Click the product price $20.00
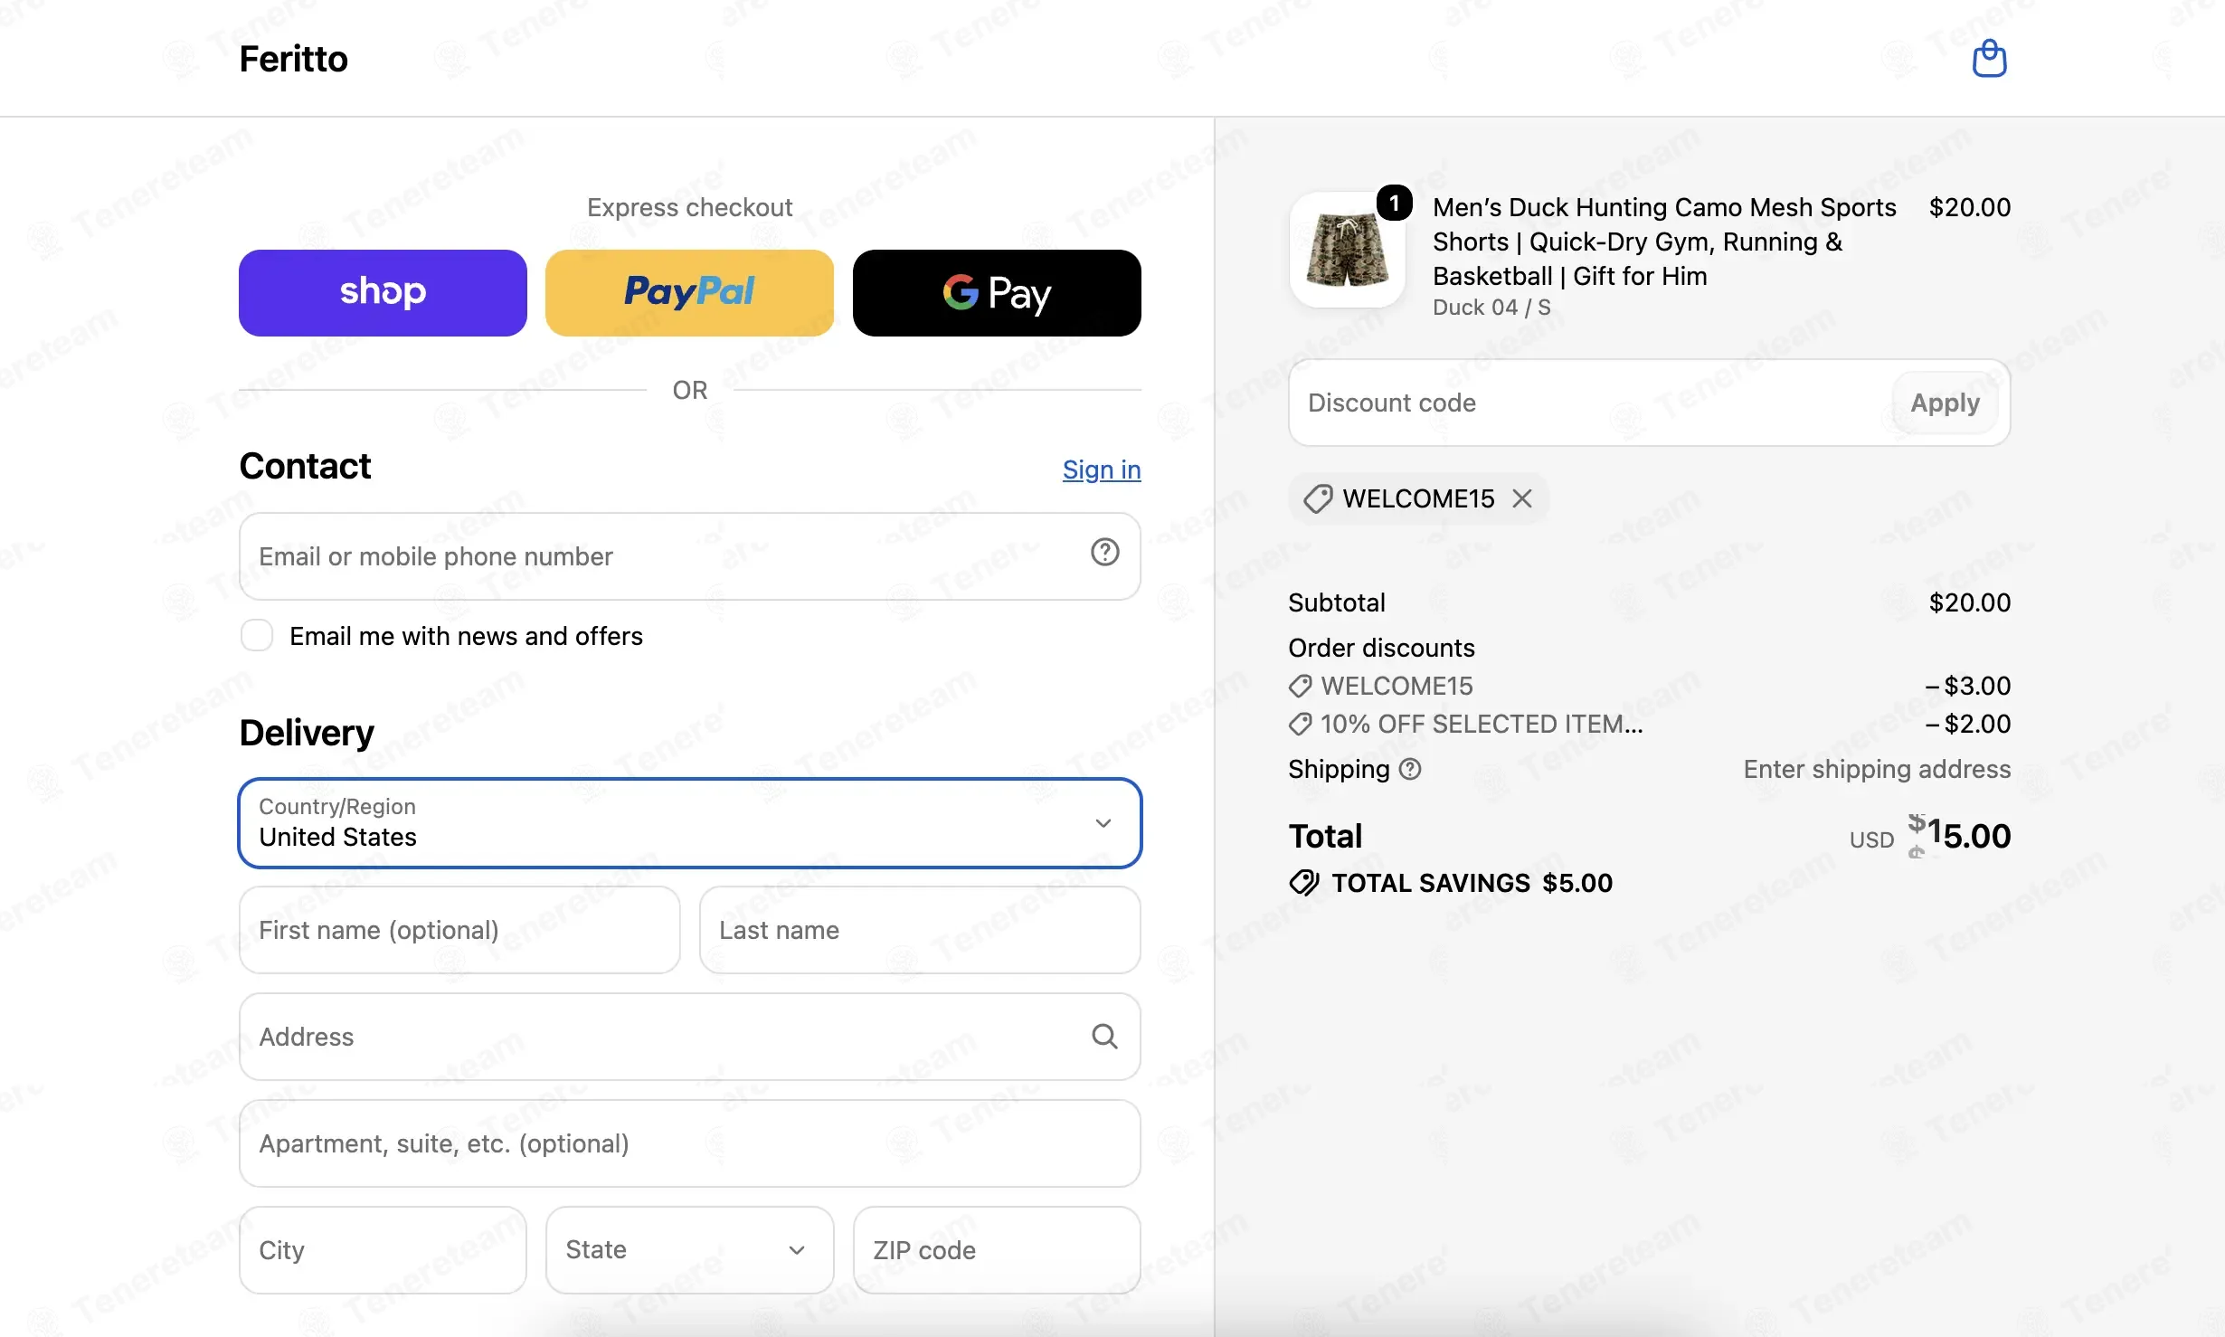Image resolution: width=2225 pixels, height=1337 pixels. click(x=1969, y=207)
